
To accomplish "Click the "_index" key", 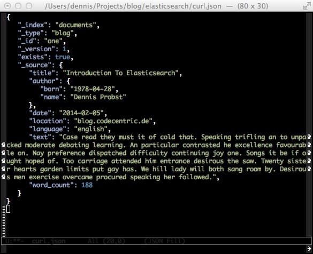I will 33,25.
